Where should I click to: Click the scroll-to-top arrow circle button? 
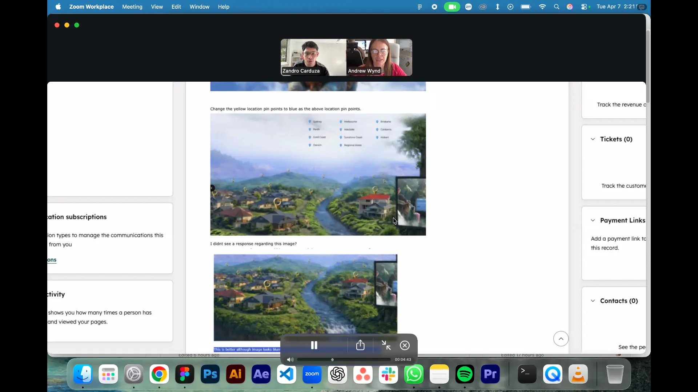pos(561,339)
